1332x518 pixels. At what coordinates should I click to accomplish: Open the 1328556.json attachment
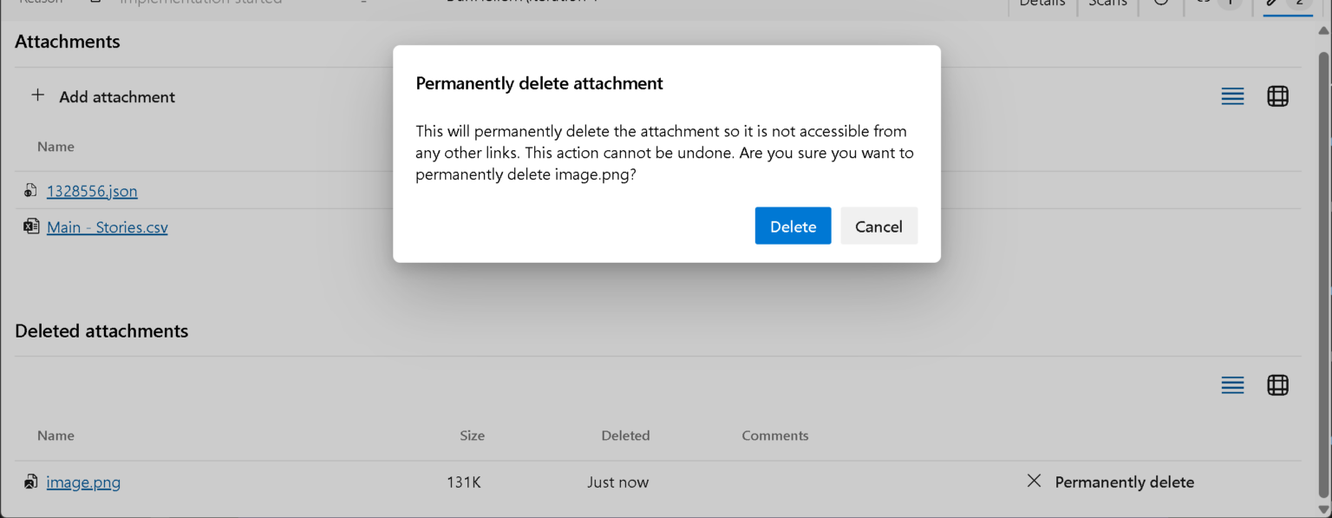91,190
